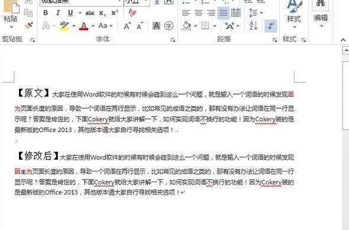Open the Asian Layout dropdown arrow
Screen dimensions: 349x230
[238, 26]
